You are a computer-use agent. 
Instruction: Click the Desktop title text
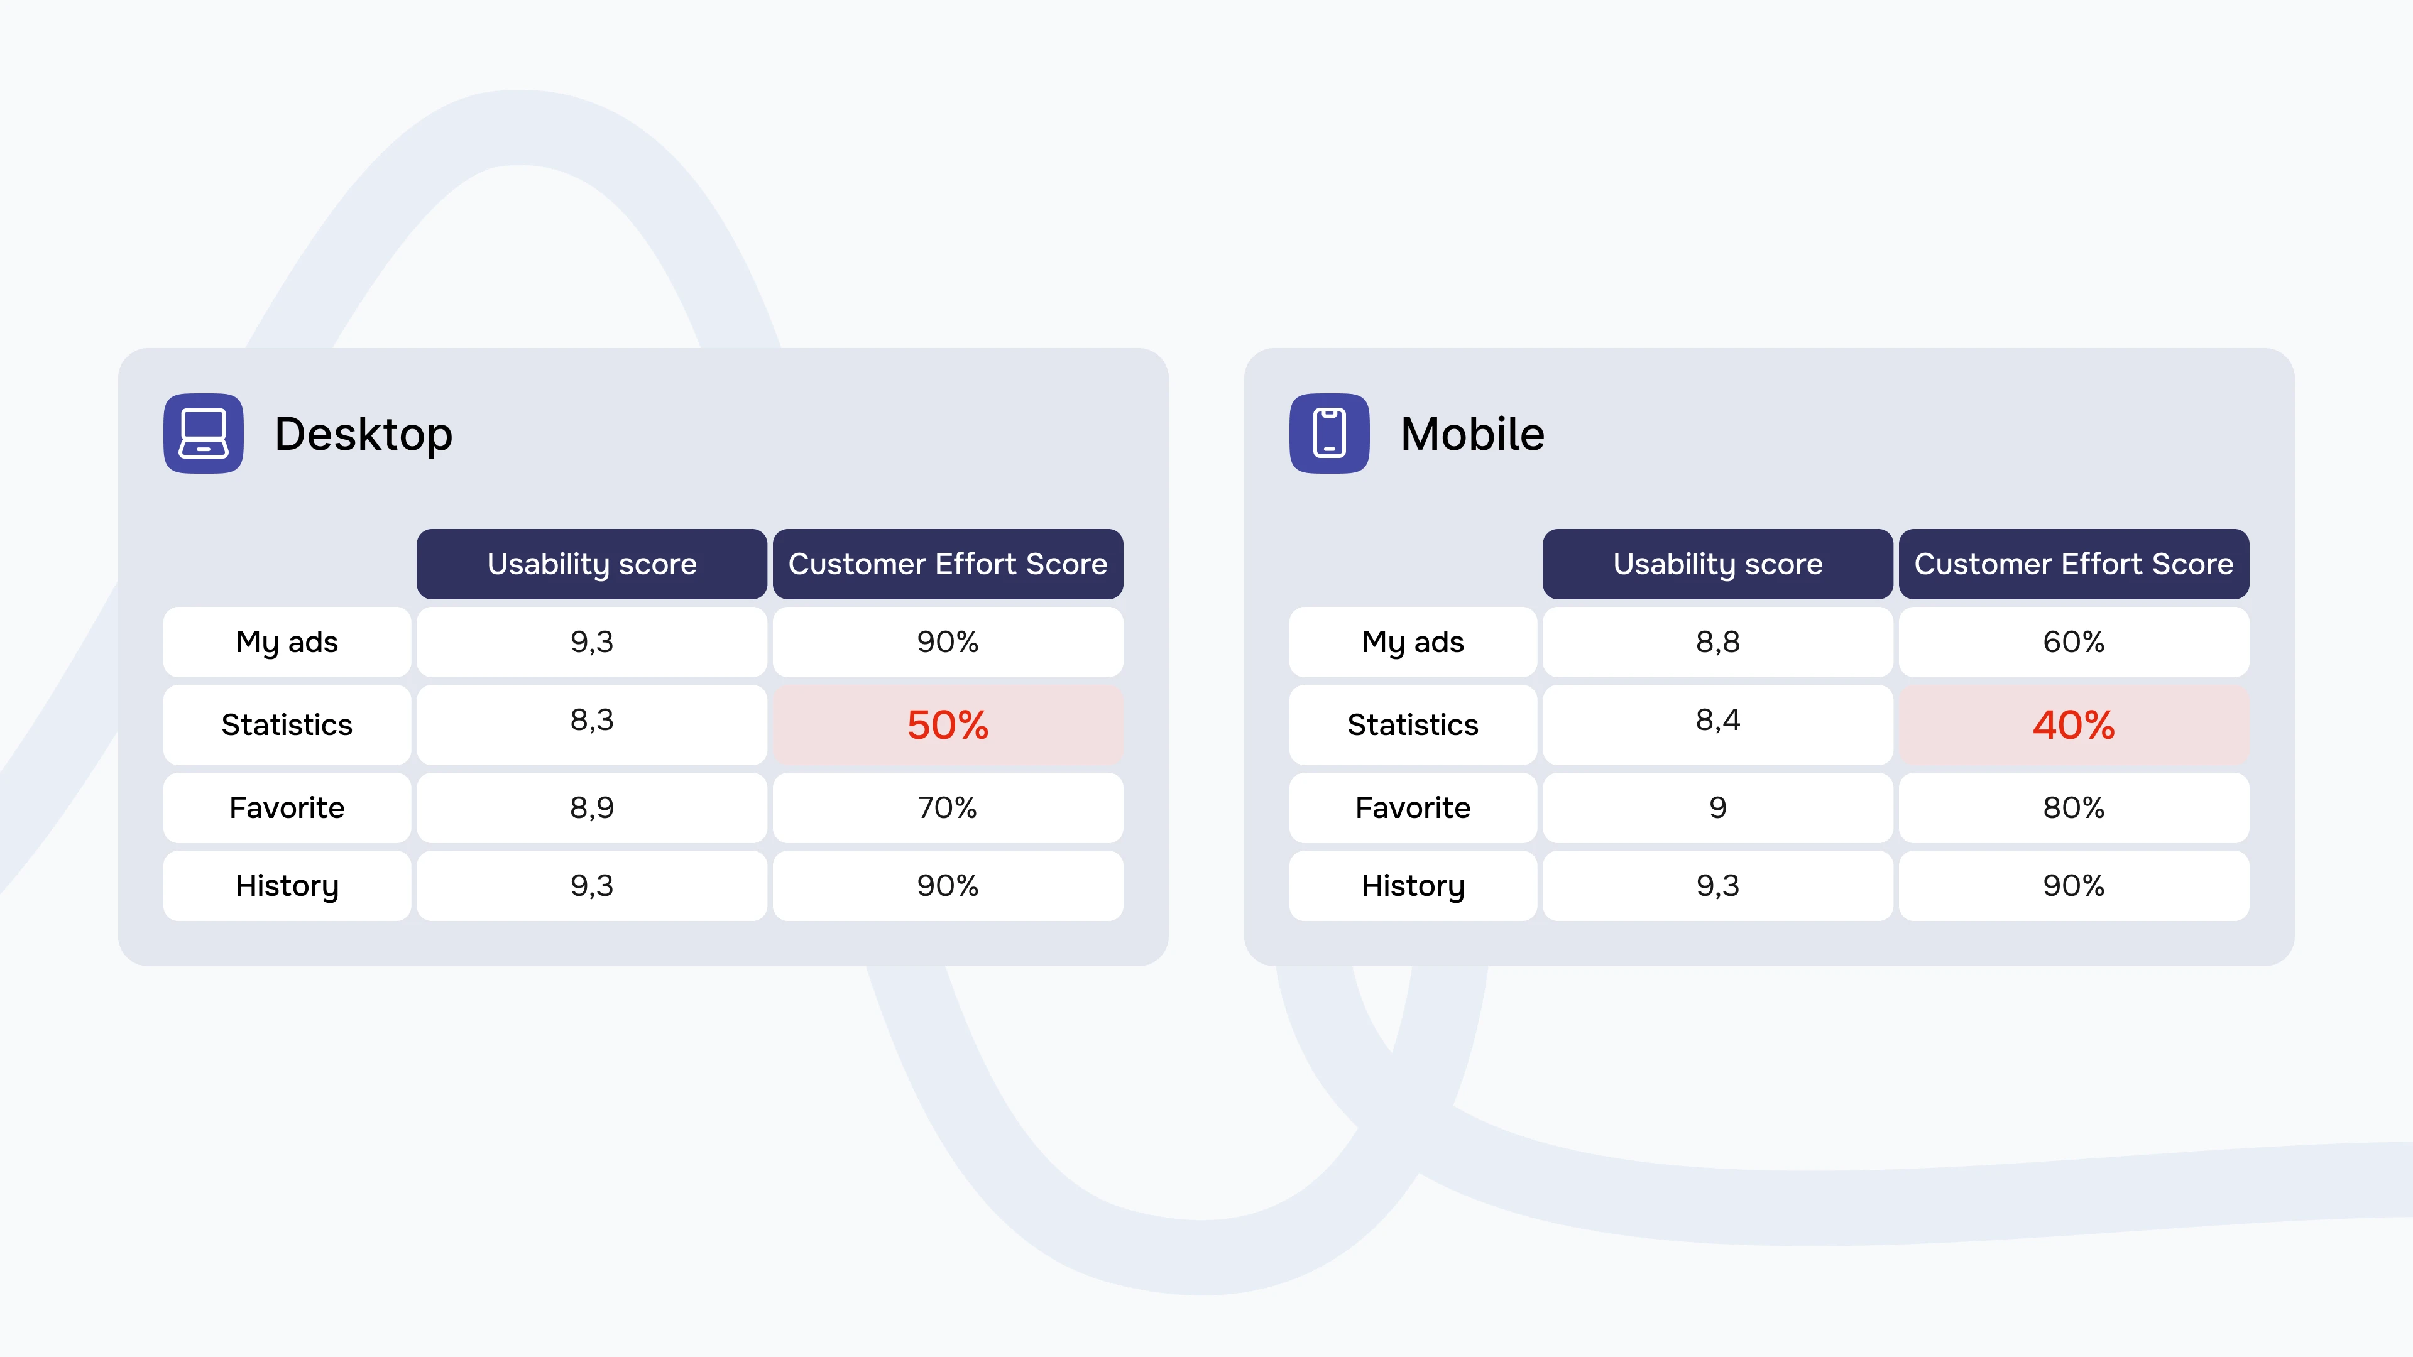pos(363,435)
